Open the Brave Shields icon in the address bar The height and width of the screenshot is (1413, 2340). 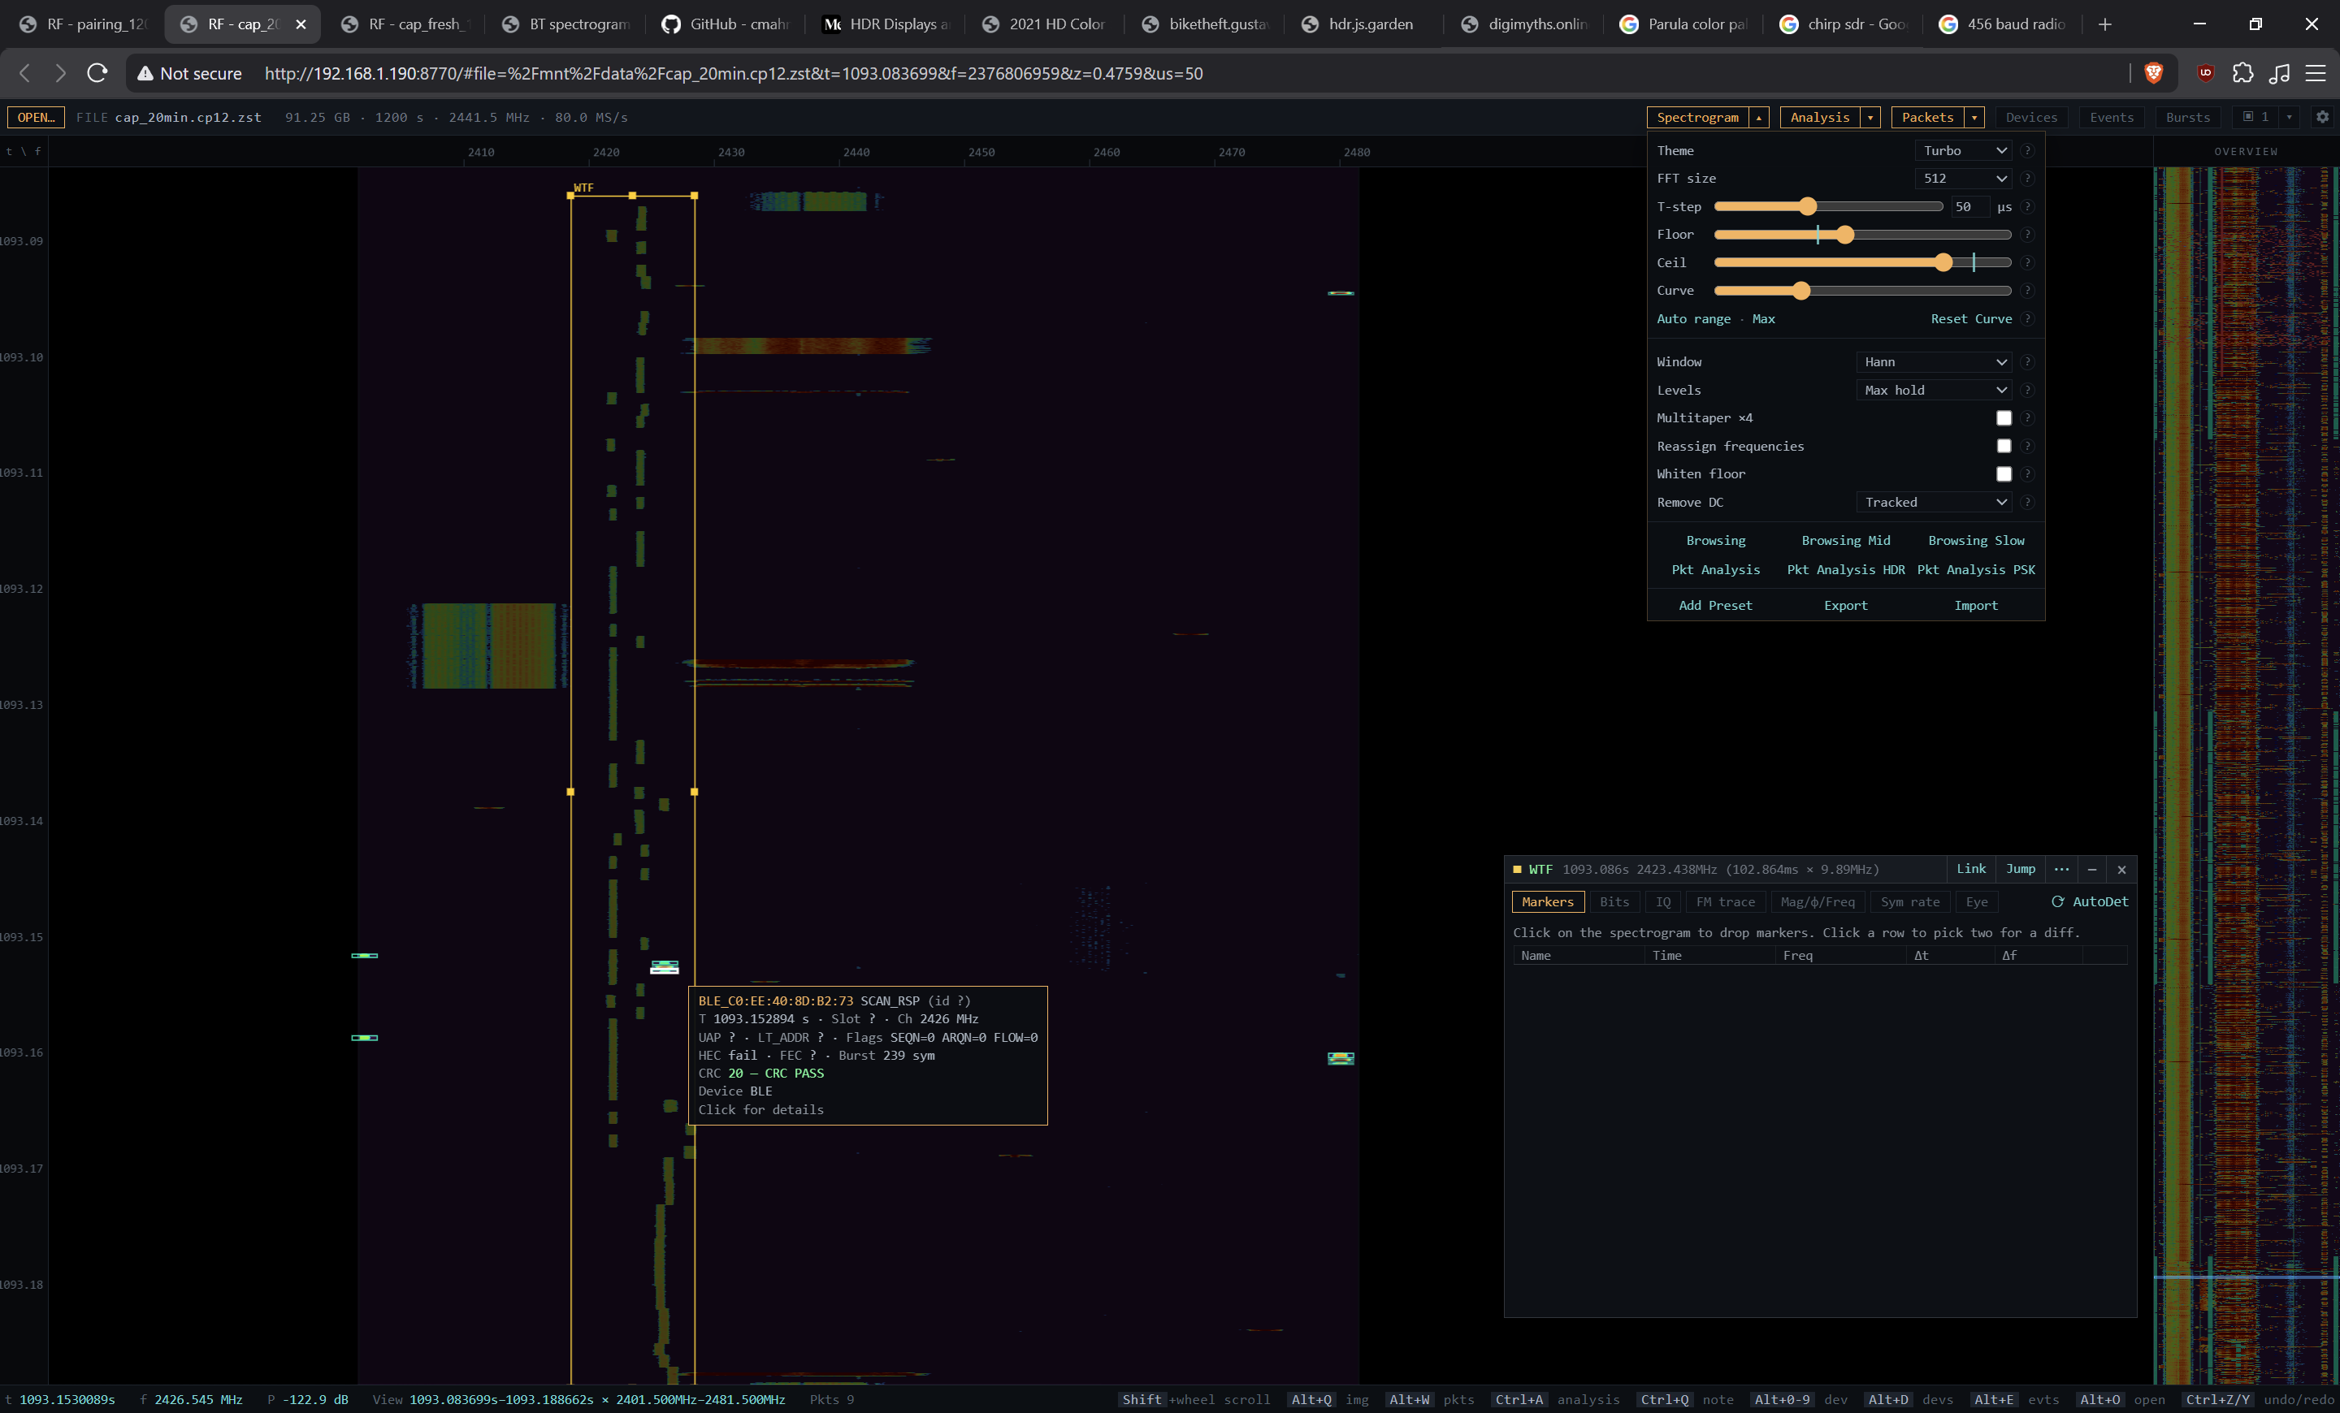click(2153, 73)
